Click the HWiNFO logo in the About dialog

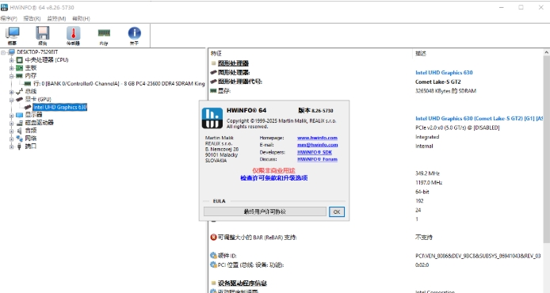point(212,118)
